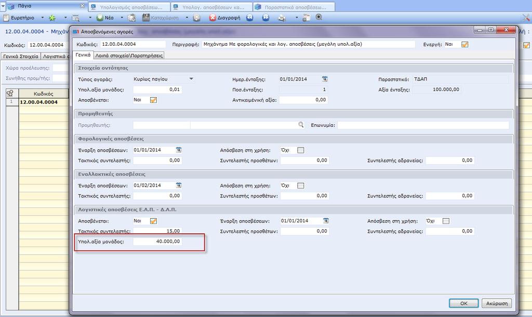Click the Κωδικός field in background window
532x317 pixels.
[47, 45]
